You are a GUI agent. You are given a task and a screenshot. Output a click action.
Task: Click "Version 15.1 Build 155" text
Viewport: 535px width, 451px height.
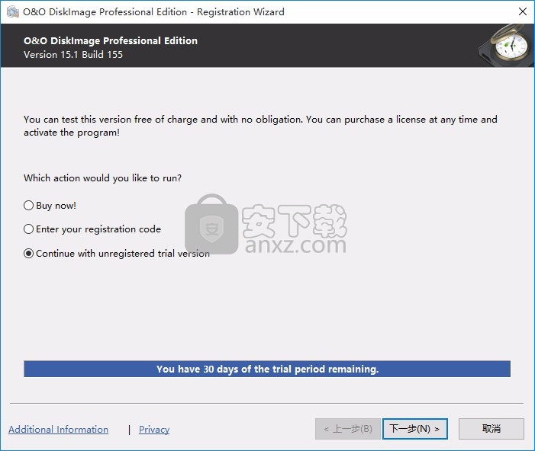(x=73, y=55)
